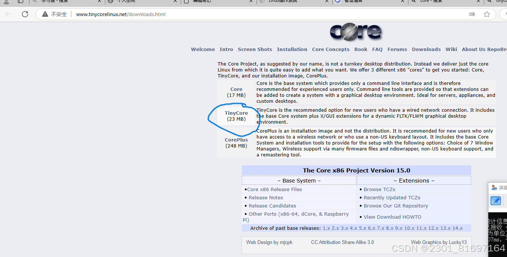The width and height of the screenshot is (507, 257).
Task: Open the Core logo image
Action: click(356, 32)
